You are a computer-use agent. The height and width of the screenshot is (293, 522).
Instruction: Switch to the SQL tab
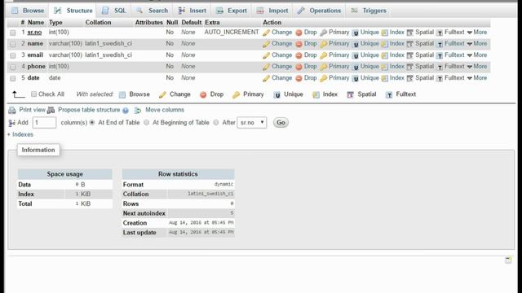click(x=114, y=11)
